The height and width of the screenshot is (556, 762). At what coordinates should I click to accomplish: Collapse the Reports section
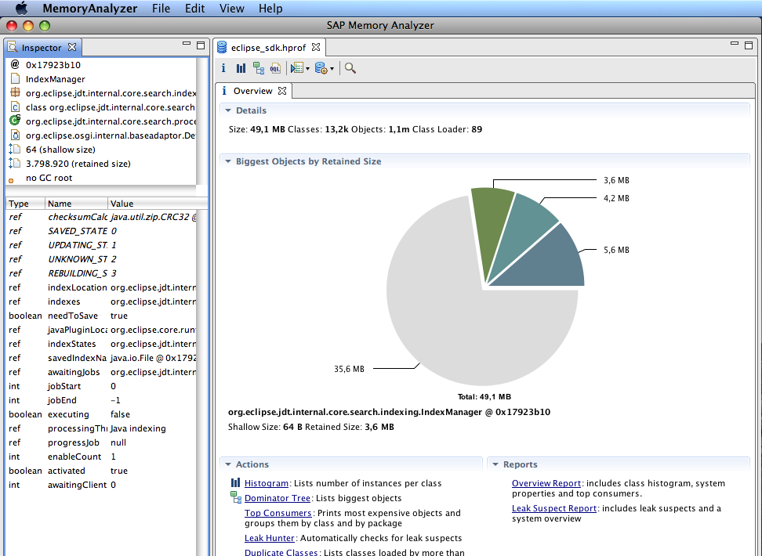pyautogui.click(x=495, y=464)
